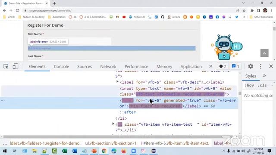
Task: Open the Chrome profile avatar
Action: (x=265, y=10)
